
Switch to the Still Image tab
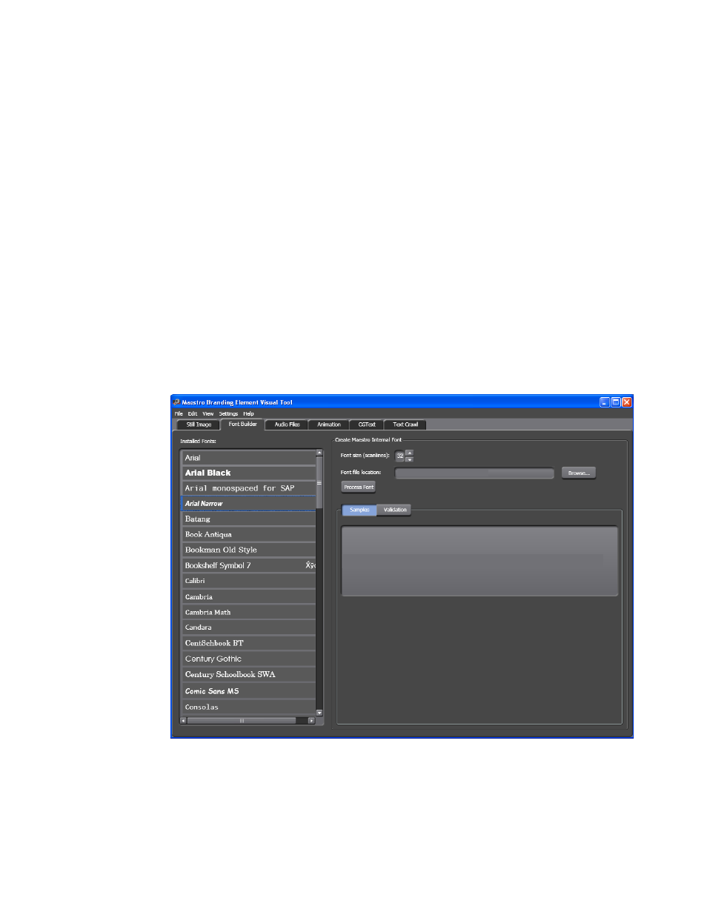coord(198,424)
